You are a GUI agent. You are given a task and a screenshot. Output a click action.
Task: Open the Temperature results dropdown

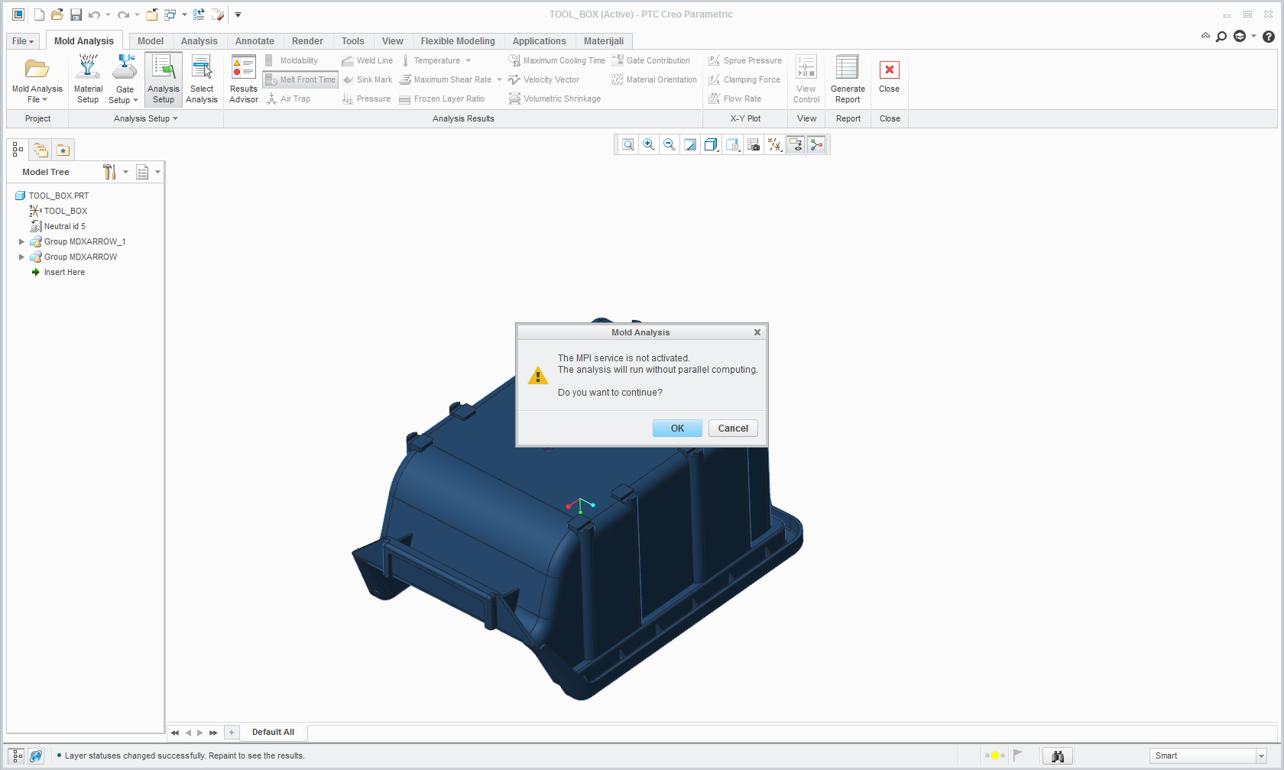pos(468,60)
